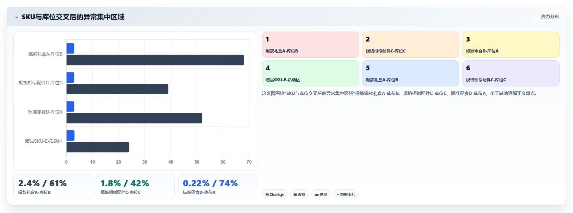Click the small blue icon beside the panel title
Screen dimensions: 573x213
point(16,17)
